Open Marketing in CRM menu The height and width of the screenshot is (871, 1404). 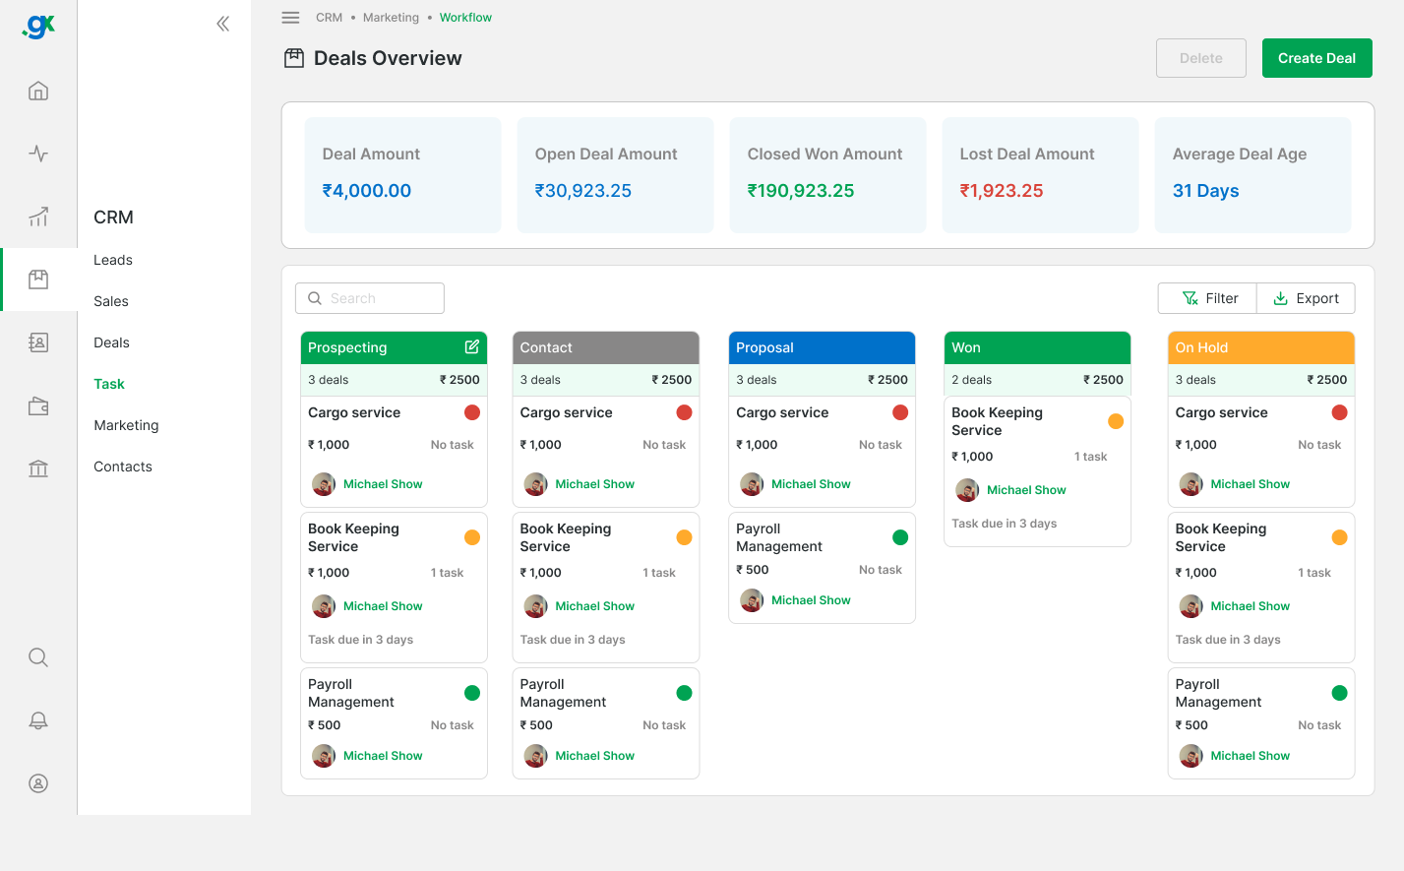[126, 425]
